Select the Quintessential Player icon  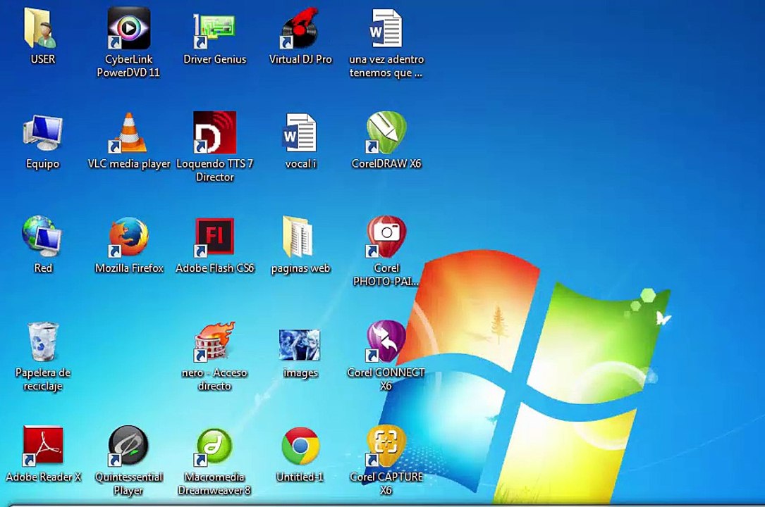click(x=128, y=446)
